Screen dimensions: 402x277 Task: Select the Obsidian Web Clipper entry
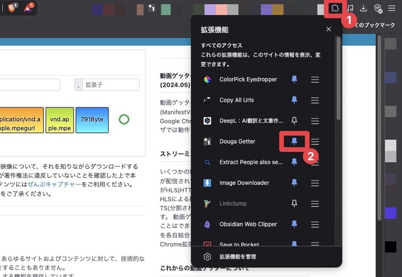click(x=248, y=224)
